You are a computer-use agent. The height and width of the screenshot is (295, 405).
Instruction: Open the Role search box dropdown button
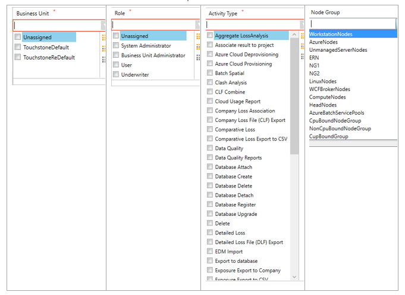click(197, 24)
